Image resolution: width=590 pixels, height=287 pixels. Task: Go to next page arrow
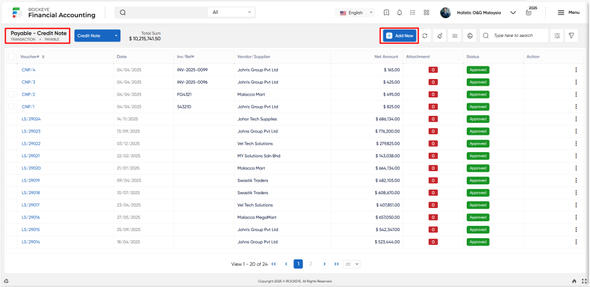pos(324,264)
